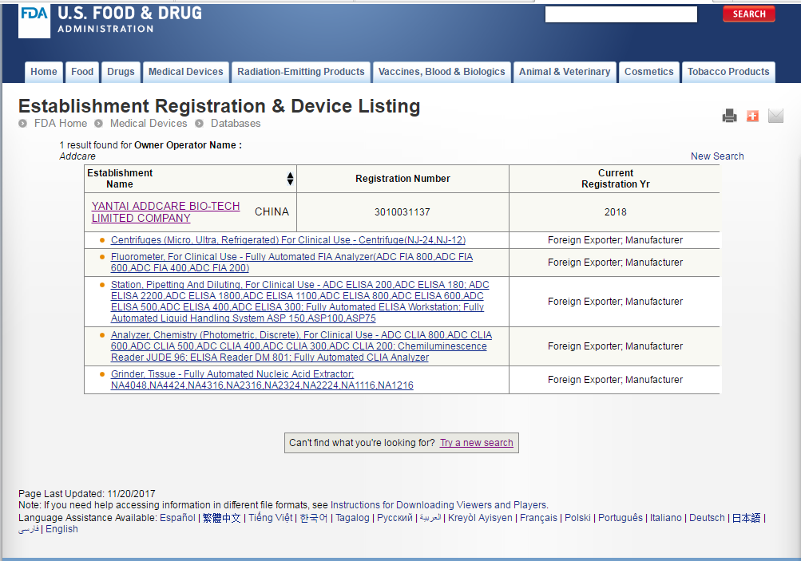Screen dimensions: 801x561
Task: Click Foreign Exporter; Manufacturer in Centrifuges row
Action: tap(615, 240)
